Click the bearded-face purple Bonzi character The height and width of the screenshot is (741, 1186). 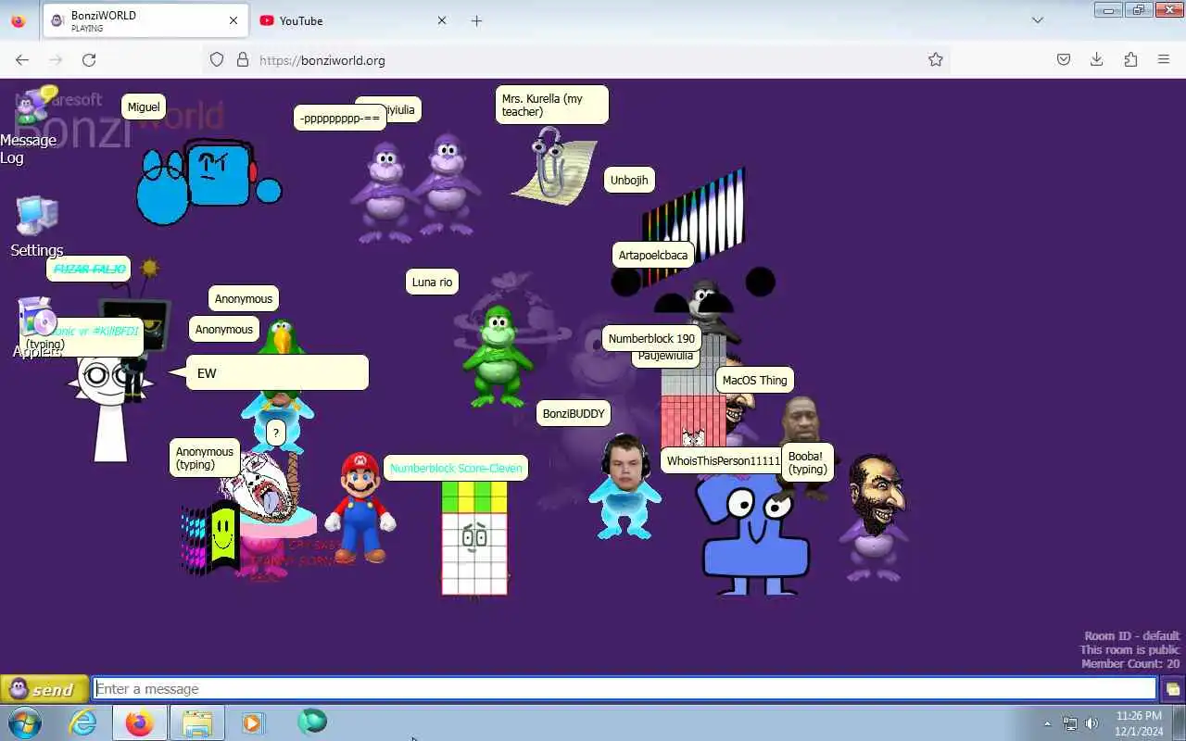coord(876,519)
